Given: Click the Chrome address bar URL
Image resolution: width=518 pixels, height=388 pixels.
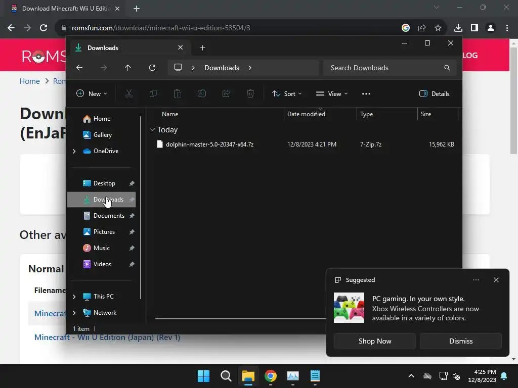Looking at the screenshot, I should (x=160, y=28).
